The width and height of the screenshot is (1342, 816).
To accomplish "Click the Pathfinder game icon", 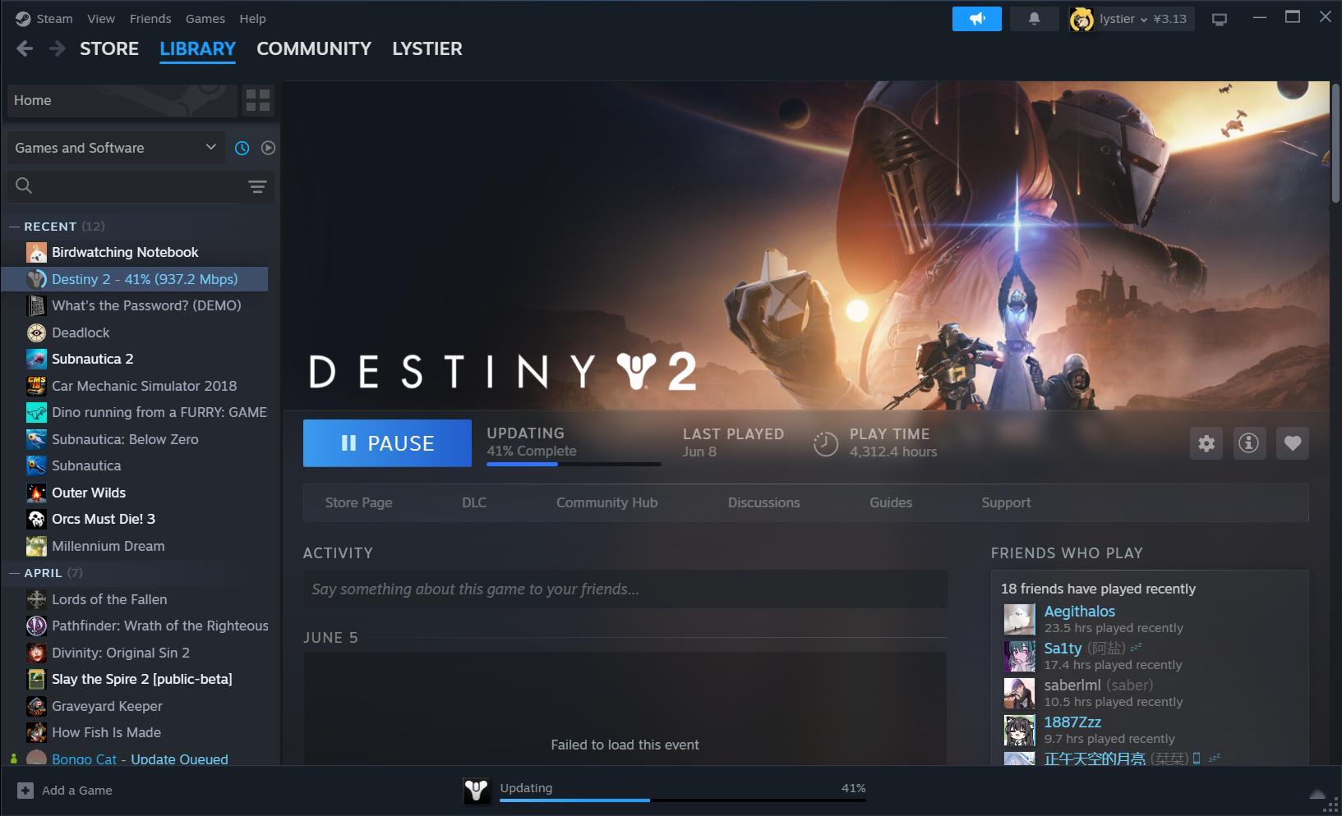I will [36, 626].
